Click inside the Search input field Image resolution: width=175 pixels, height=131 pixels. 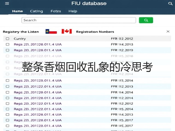[x=79, y=20]
